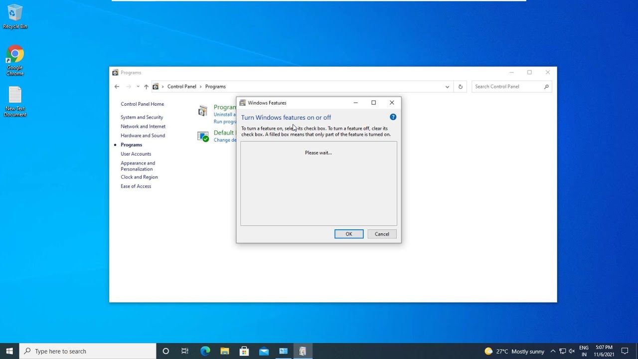638x359 pixels.
Task: Click Control Panel in the breadcrumb
Action: tap(181, 87)
